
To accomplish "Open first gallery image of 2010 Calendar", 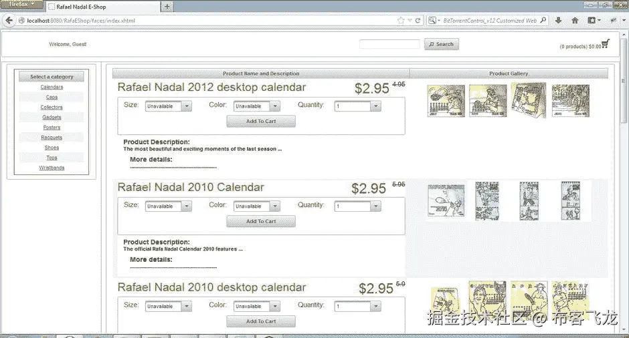I will (x=446, y=200).
